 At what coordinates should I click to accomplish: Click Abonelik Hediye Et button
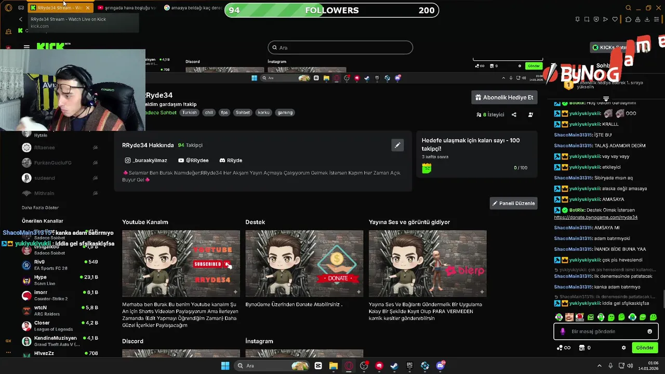pos(504,97)
